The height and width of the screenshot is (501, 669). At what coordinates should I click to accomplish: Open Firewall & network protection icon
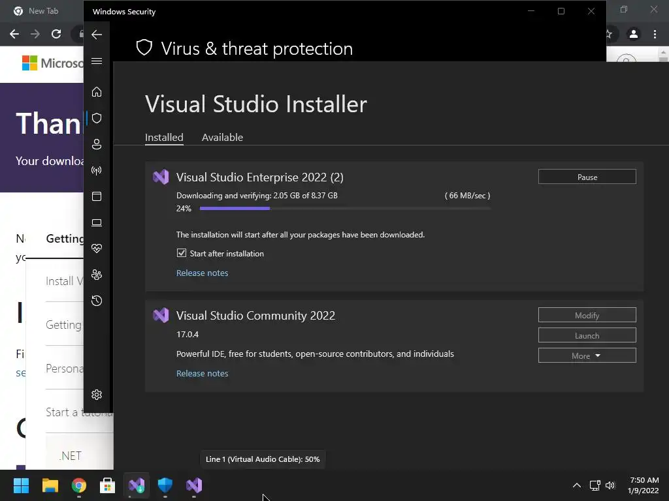[97, 171]
